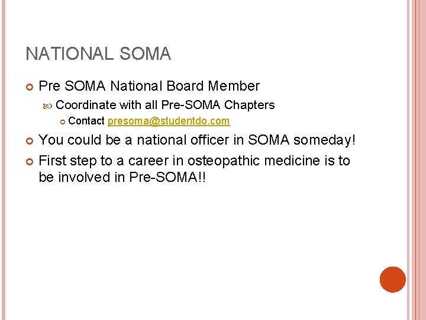Viewport: 426px width, 320px height.
Task: Click the bullet before 'Pre SOMA National Board Member'
Action: pyautogui.click(x=30, y=87)
